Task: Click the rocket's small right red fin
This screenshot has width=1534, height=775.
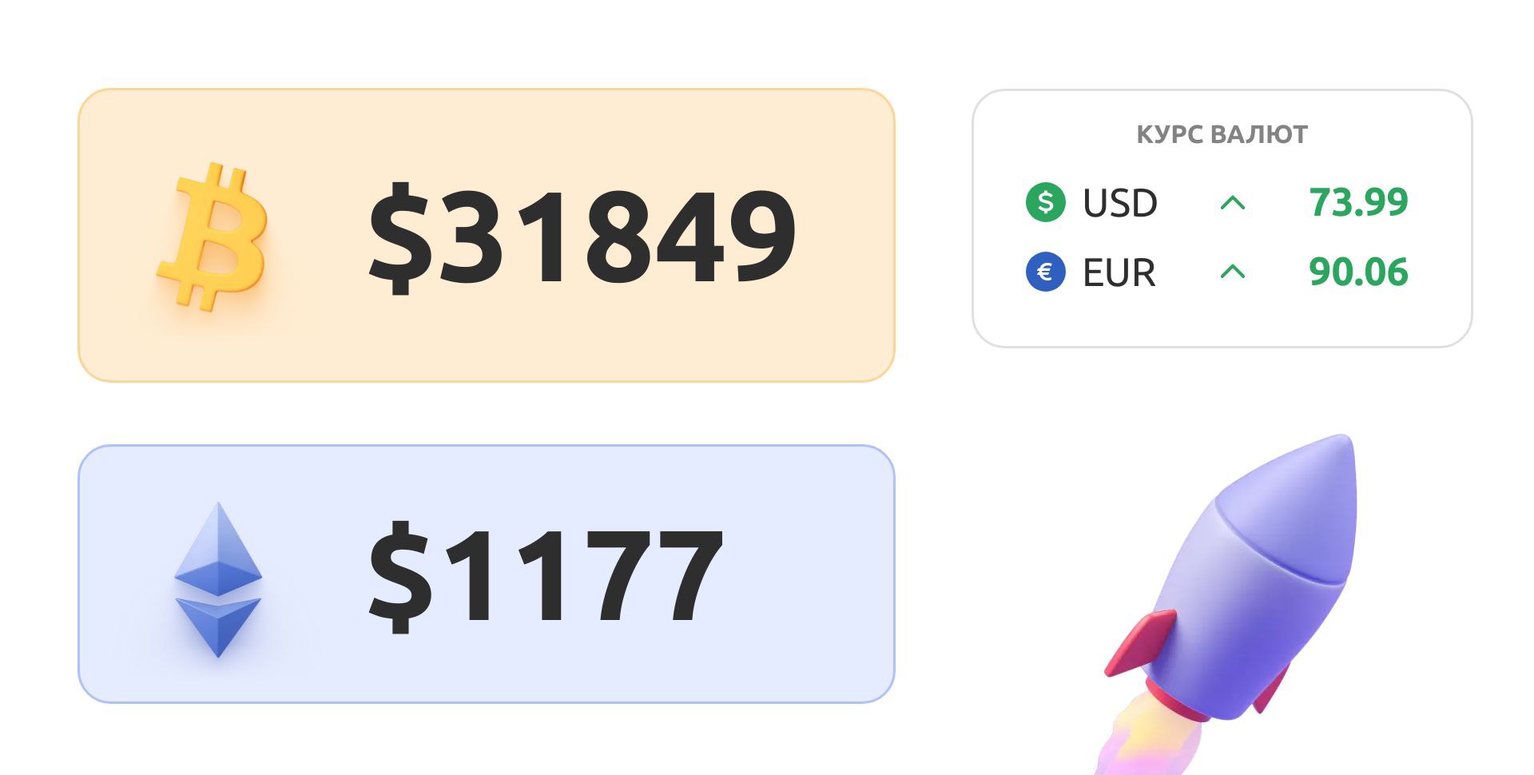Action: click(1270, 689)
